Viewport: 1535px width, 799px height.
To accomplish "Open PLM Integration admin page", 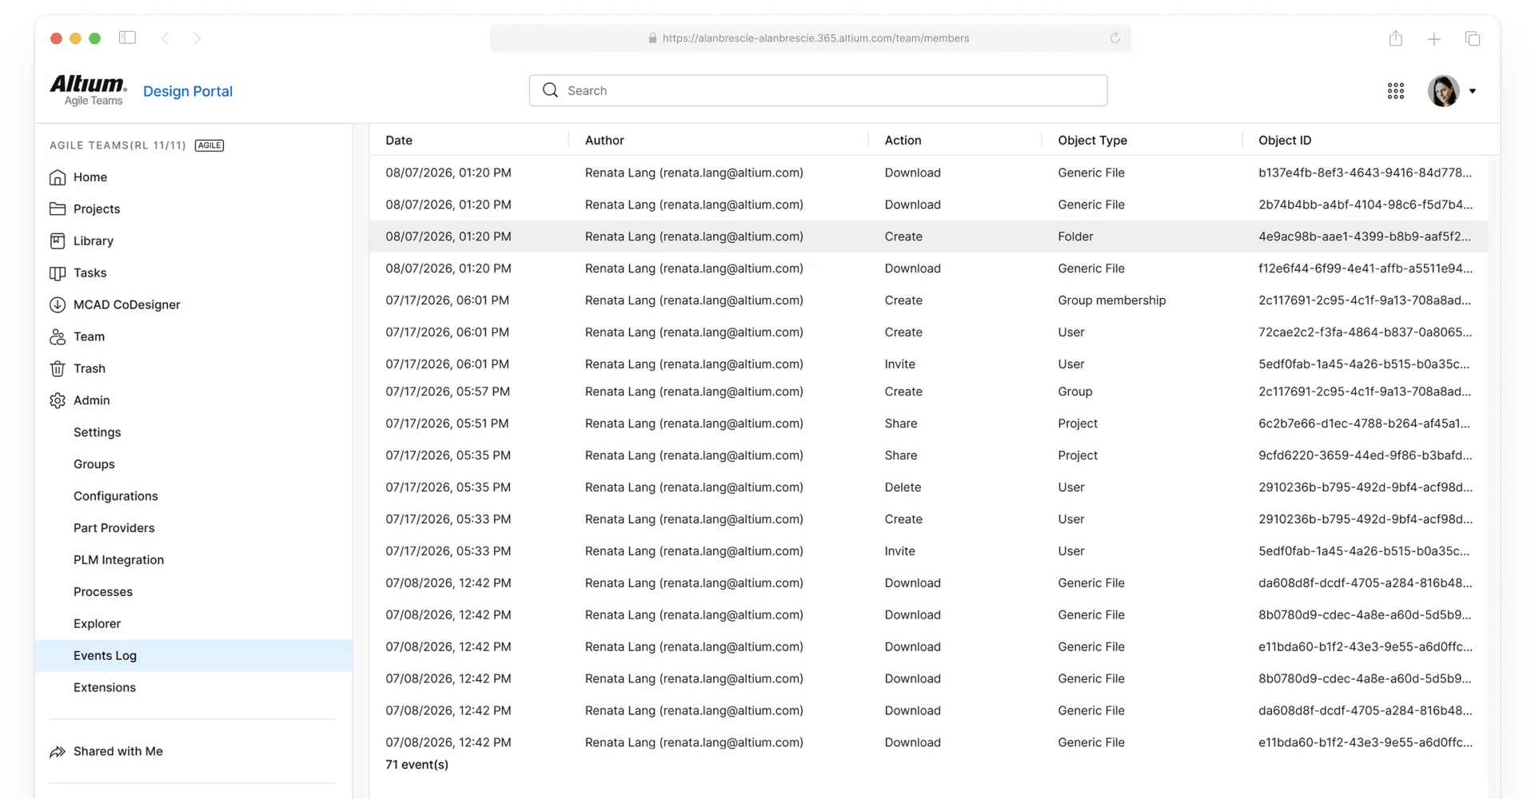I will point(119,560).
